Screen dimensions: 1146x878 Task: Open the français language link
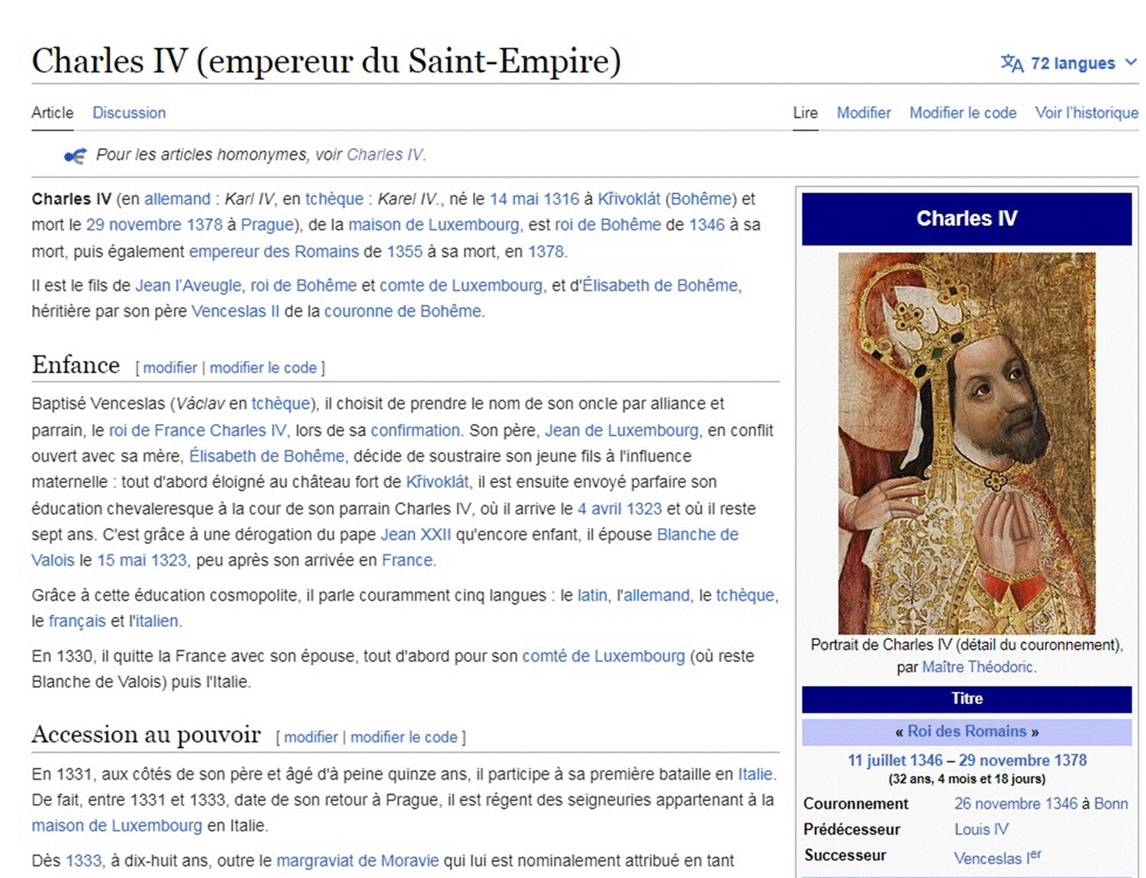pos(77,622)
